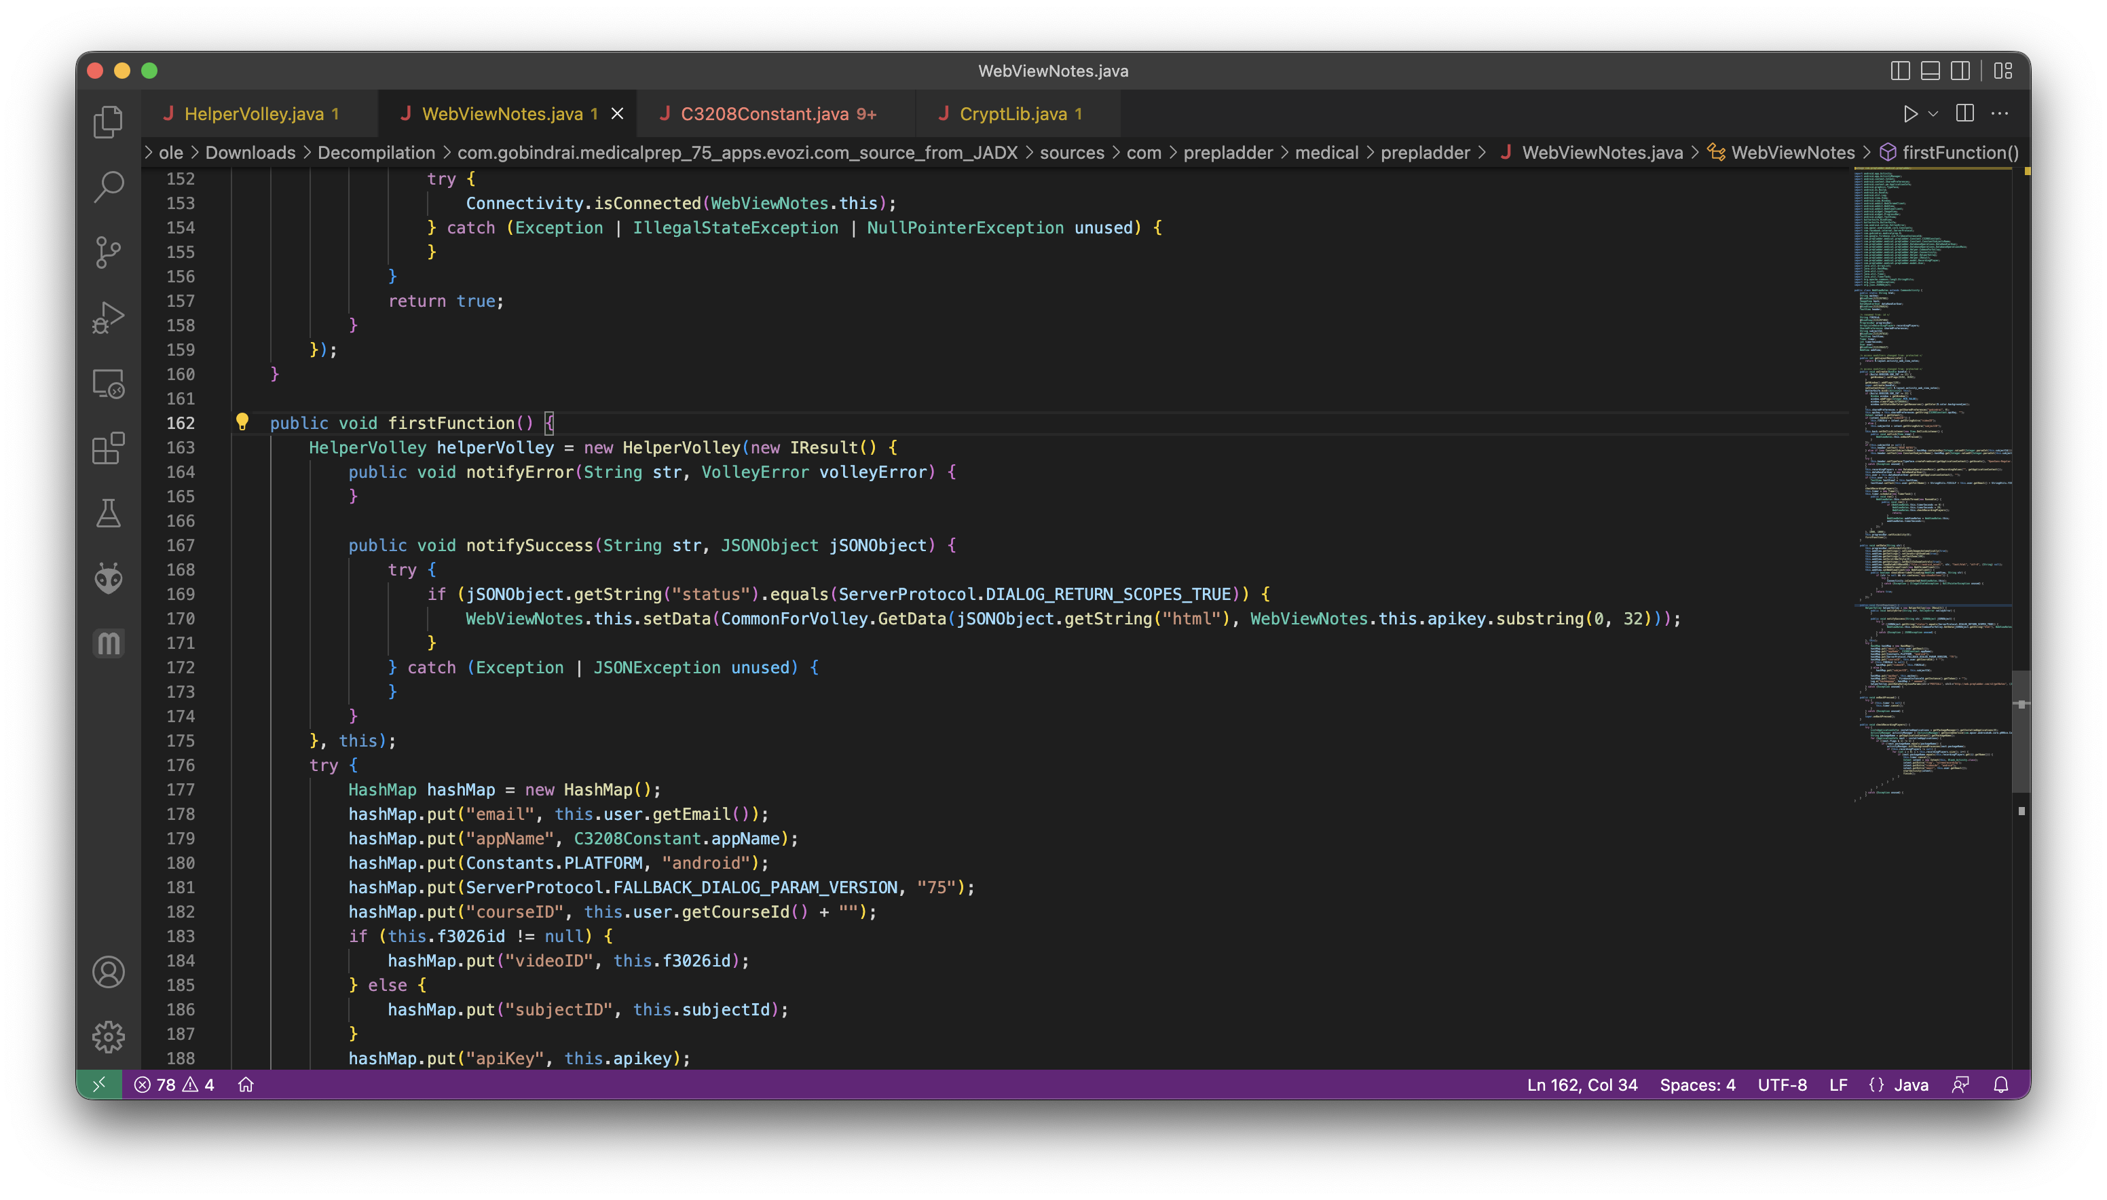Click notifySuccess on line 167
Image resolution: width=2107 pixels, height=1200 pixels.
(x=529, y=545)
